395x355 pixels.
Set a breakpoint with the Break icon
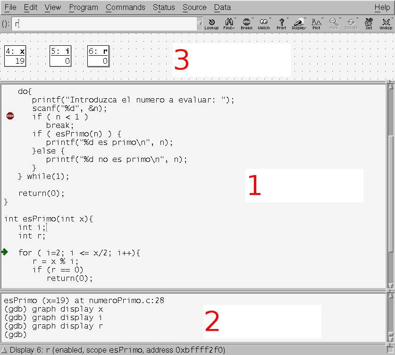(x=246, y=24)
